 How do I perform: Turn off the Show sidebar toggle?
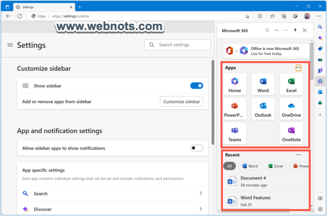(x=196, y=86)
